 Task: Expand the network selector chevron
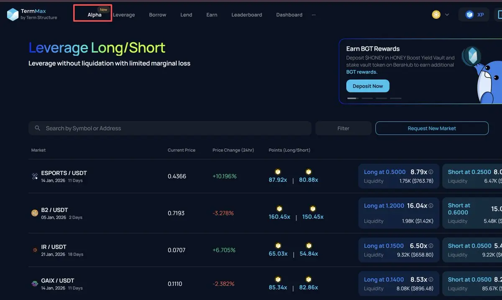tap(447, 15)
